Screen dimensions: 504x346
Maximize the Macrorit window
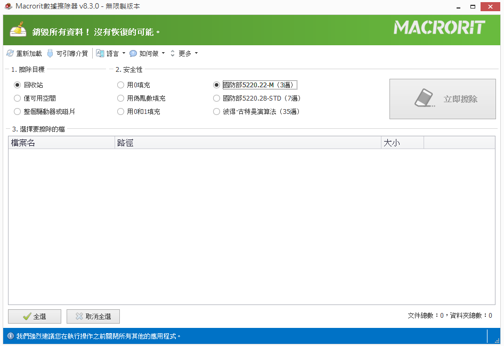[x=473, y=6]
